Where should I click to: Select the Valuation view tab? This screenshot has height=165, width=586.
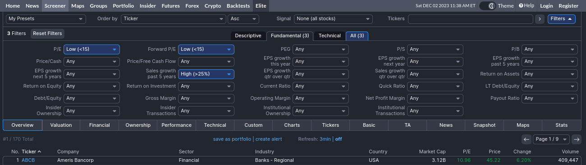[61, 125]
